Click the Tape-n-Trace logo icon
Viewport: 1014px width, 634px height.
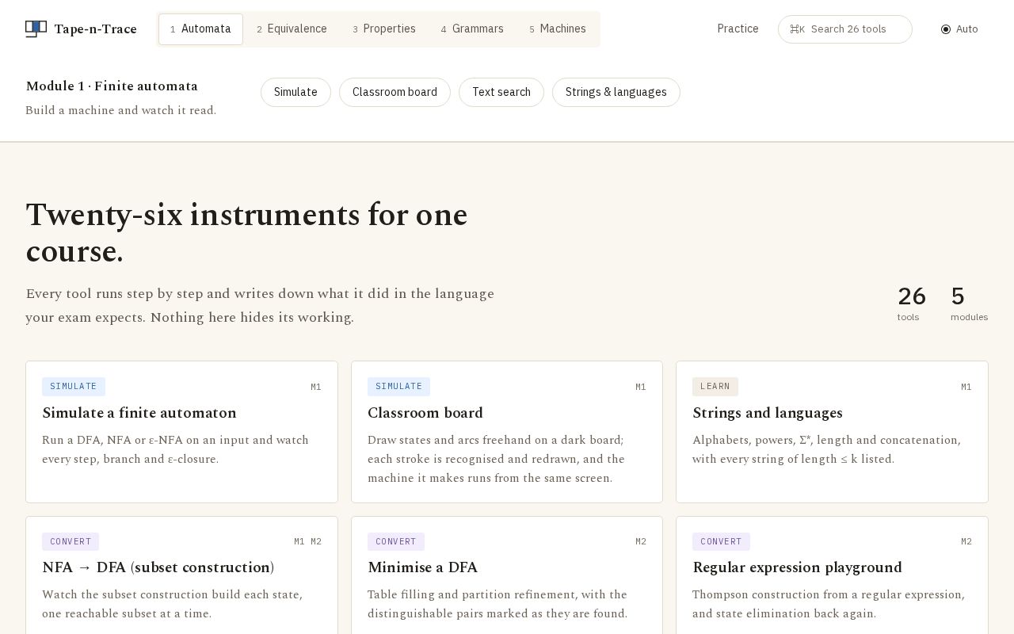pyautogui.click(x=36, y=29)
